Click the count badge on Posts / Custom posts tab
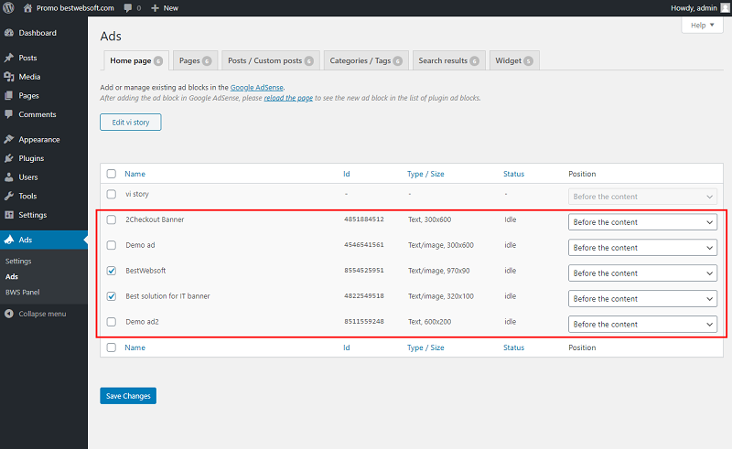 click(x=309, y=61)
